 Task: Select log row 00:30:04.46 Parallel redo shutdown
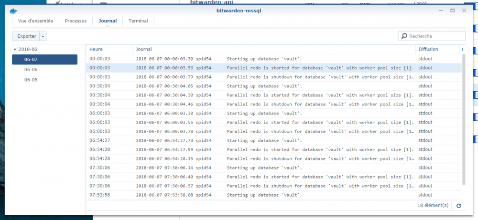pyautogui.click(x=274, y=105)
